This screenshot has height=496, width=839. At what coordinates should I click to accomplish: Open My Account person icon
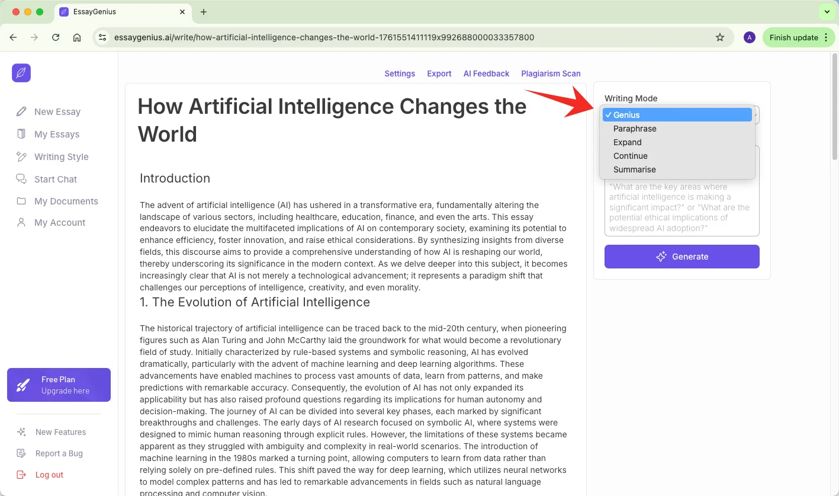click(x=22, y=222)
